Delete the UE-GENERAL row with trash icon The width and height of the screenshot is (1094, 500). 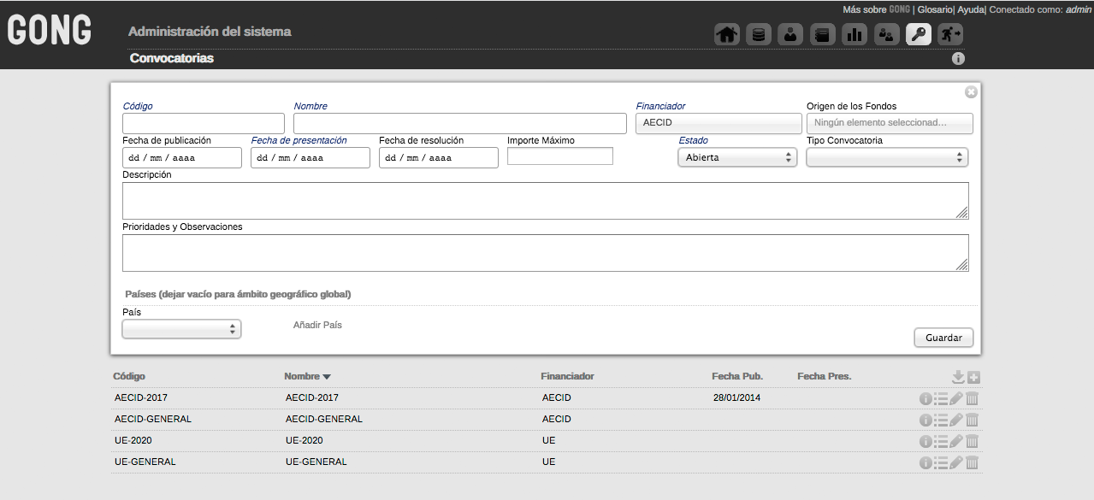pyautogui.click(x=973, y=462)
